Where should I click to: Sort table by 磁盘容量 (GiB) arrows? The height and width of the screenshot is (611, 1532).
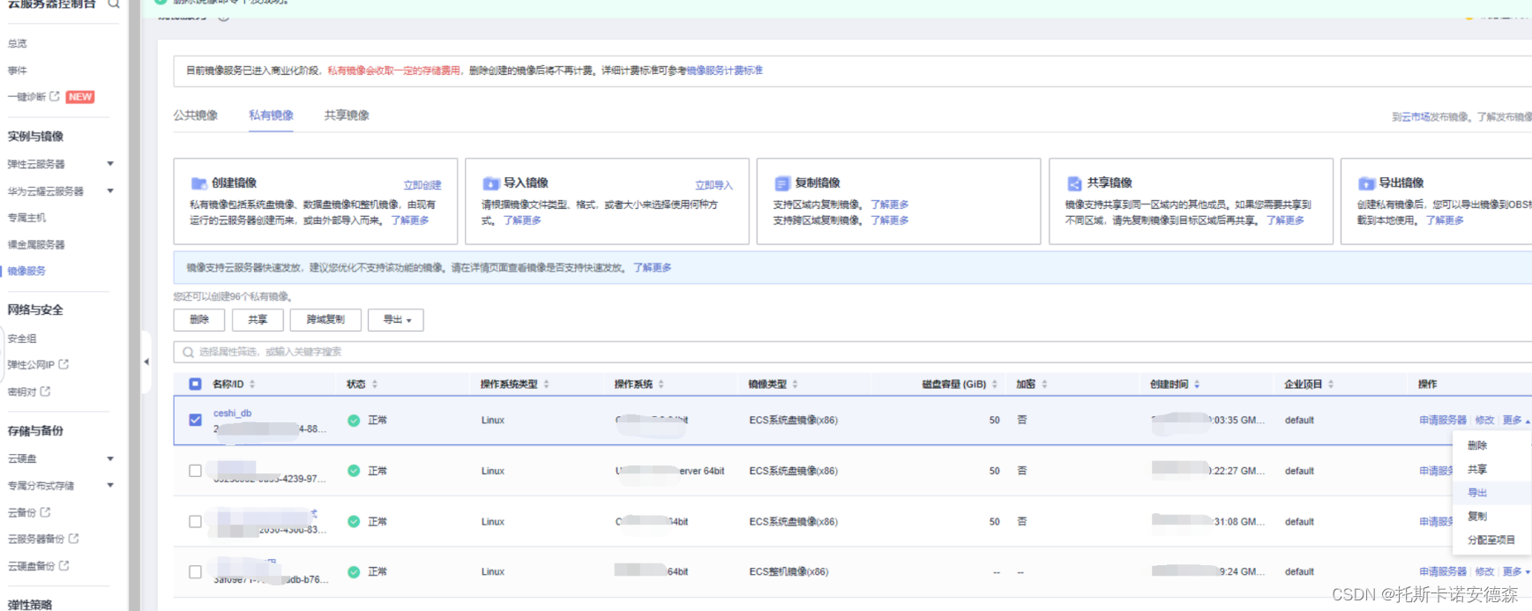click(x=994, y=384)
